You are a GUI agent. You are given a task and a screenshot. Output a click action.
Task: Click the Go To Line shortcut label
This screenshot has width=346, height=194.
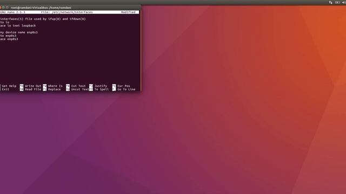point(127,89)
